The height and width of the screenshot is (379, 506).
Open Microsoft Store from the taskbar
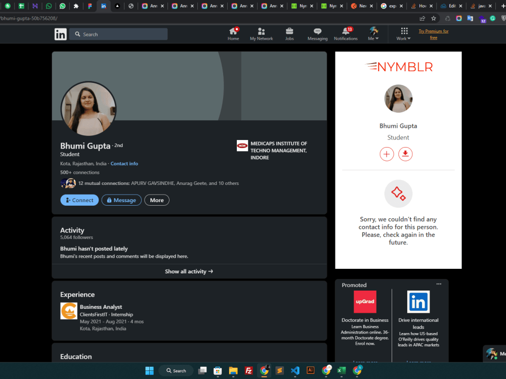tap(218, 370)
